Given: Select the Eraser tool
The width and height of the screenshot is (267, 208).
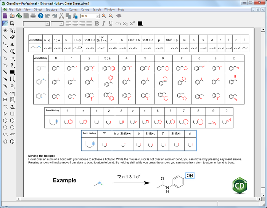Looking at the screenshot, I should tap(12, 37).
